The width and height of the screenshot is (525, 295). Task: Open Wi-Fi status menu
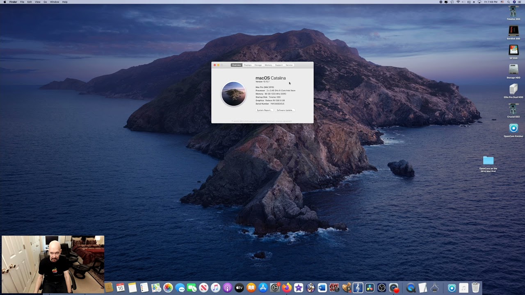[458, 2]
